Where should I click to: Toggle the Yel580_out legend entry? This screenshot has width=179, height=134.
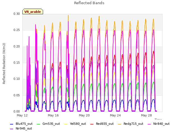75,124
